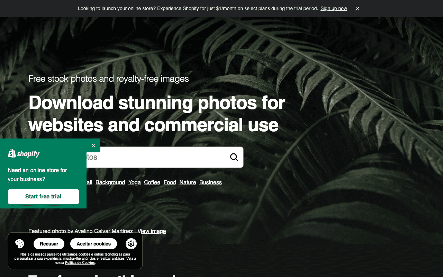
Task: Click the promo text about Shopify $1/month
Action: pyautogui.click(x=198, y=9)
